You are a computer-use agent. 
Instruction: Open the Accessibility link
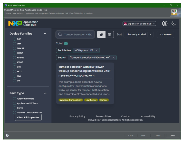(148, 116)
